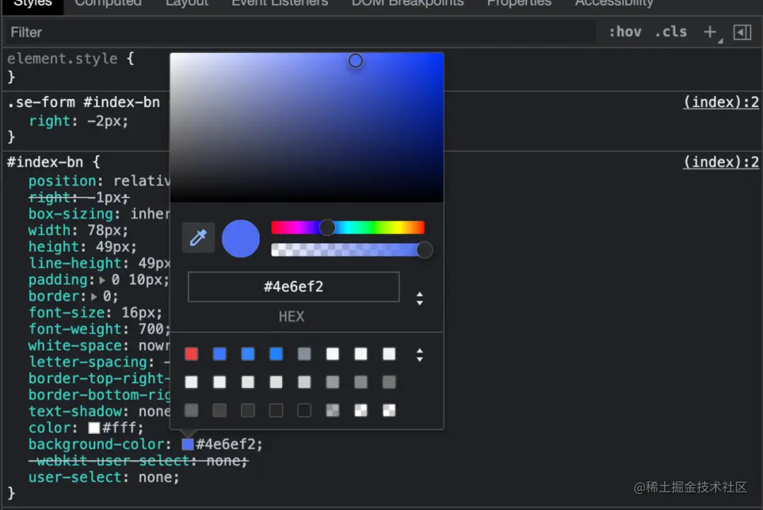The image size is (763, 510).
Task: Click the 'background-color' property name
Action: [96, 444]
